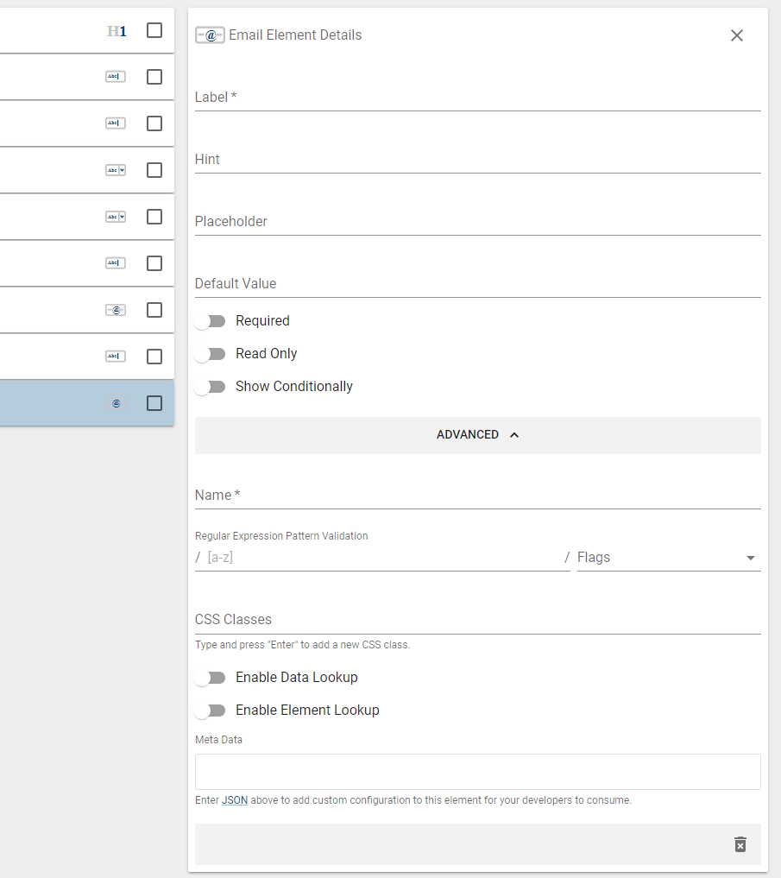Click the 'Email Element Details' title text

tap(295, 35)
